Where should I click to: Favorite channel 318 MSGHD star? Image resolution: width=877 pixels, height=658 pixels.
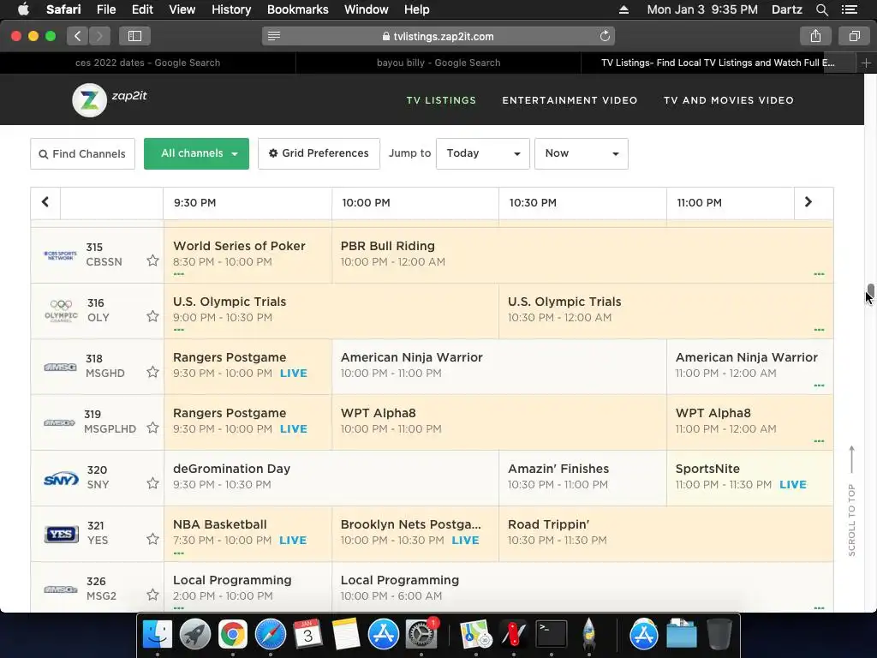(x=152, y=372)
